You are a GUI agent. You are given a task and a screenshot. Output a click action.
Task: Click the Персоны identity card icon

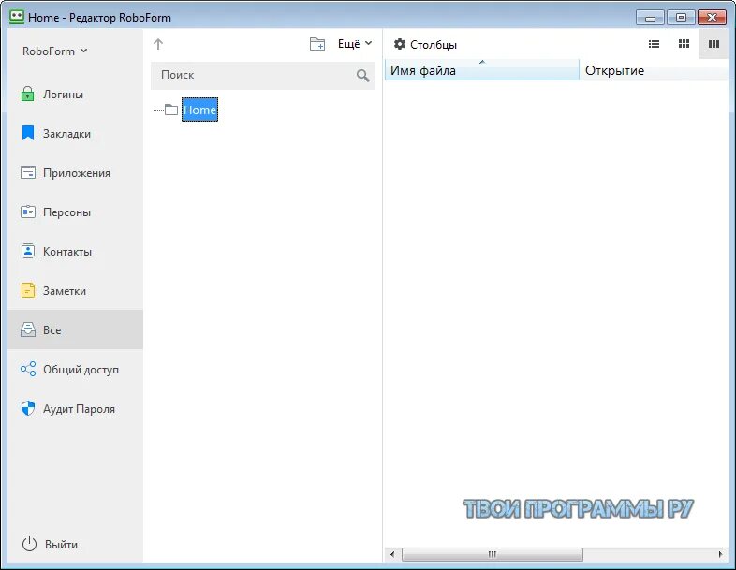click(28, 212)
